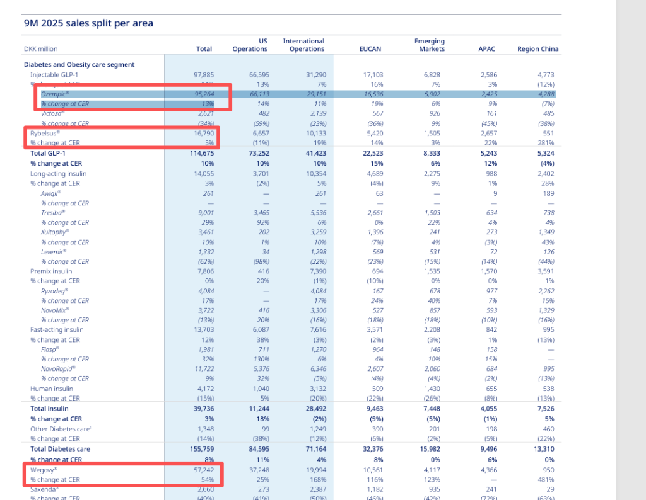646x500 pixels.
Task: Select the "US Operations" column header
Action: point(249,45)
